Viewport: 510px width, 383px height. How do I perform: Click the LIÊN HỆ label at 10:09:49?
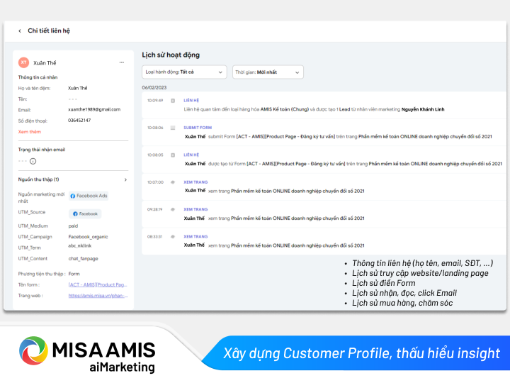pyautogui.click(x=191, y=100)
